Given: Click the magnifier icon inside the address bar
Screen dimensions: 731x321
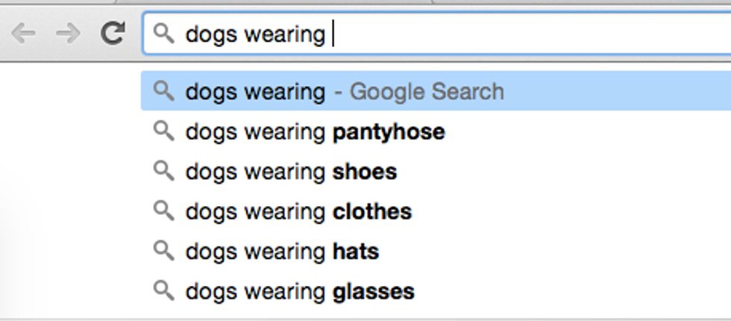Looking at the screenshot, I should 163,34.
